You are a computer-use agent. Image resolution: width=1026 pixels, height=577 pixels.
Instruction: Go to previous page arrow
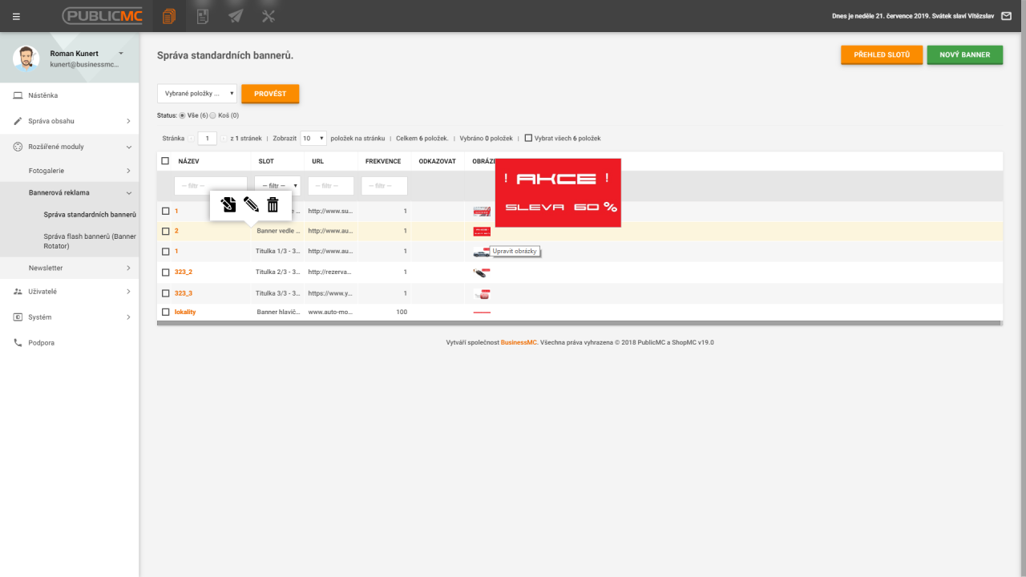[192, 138]
